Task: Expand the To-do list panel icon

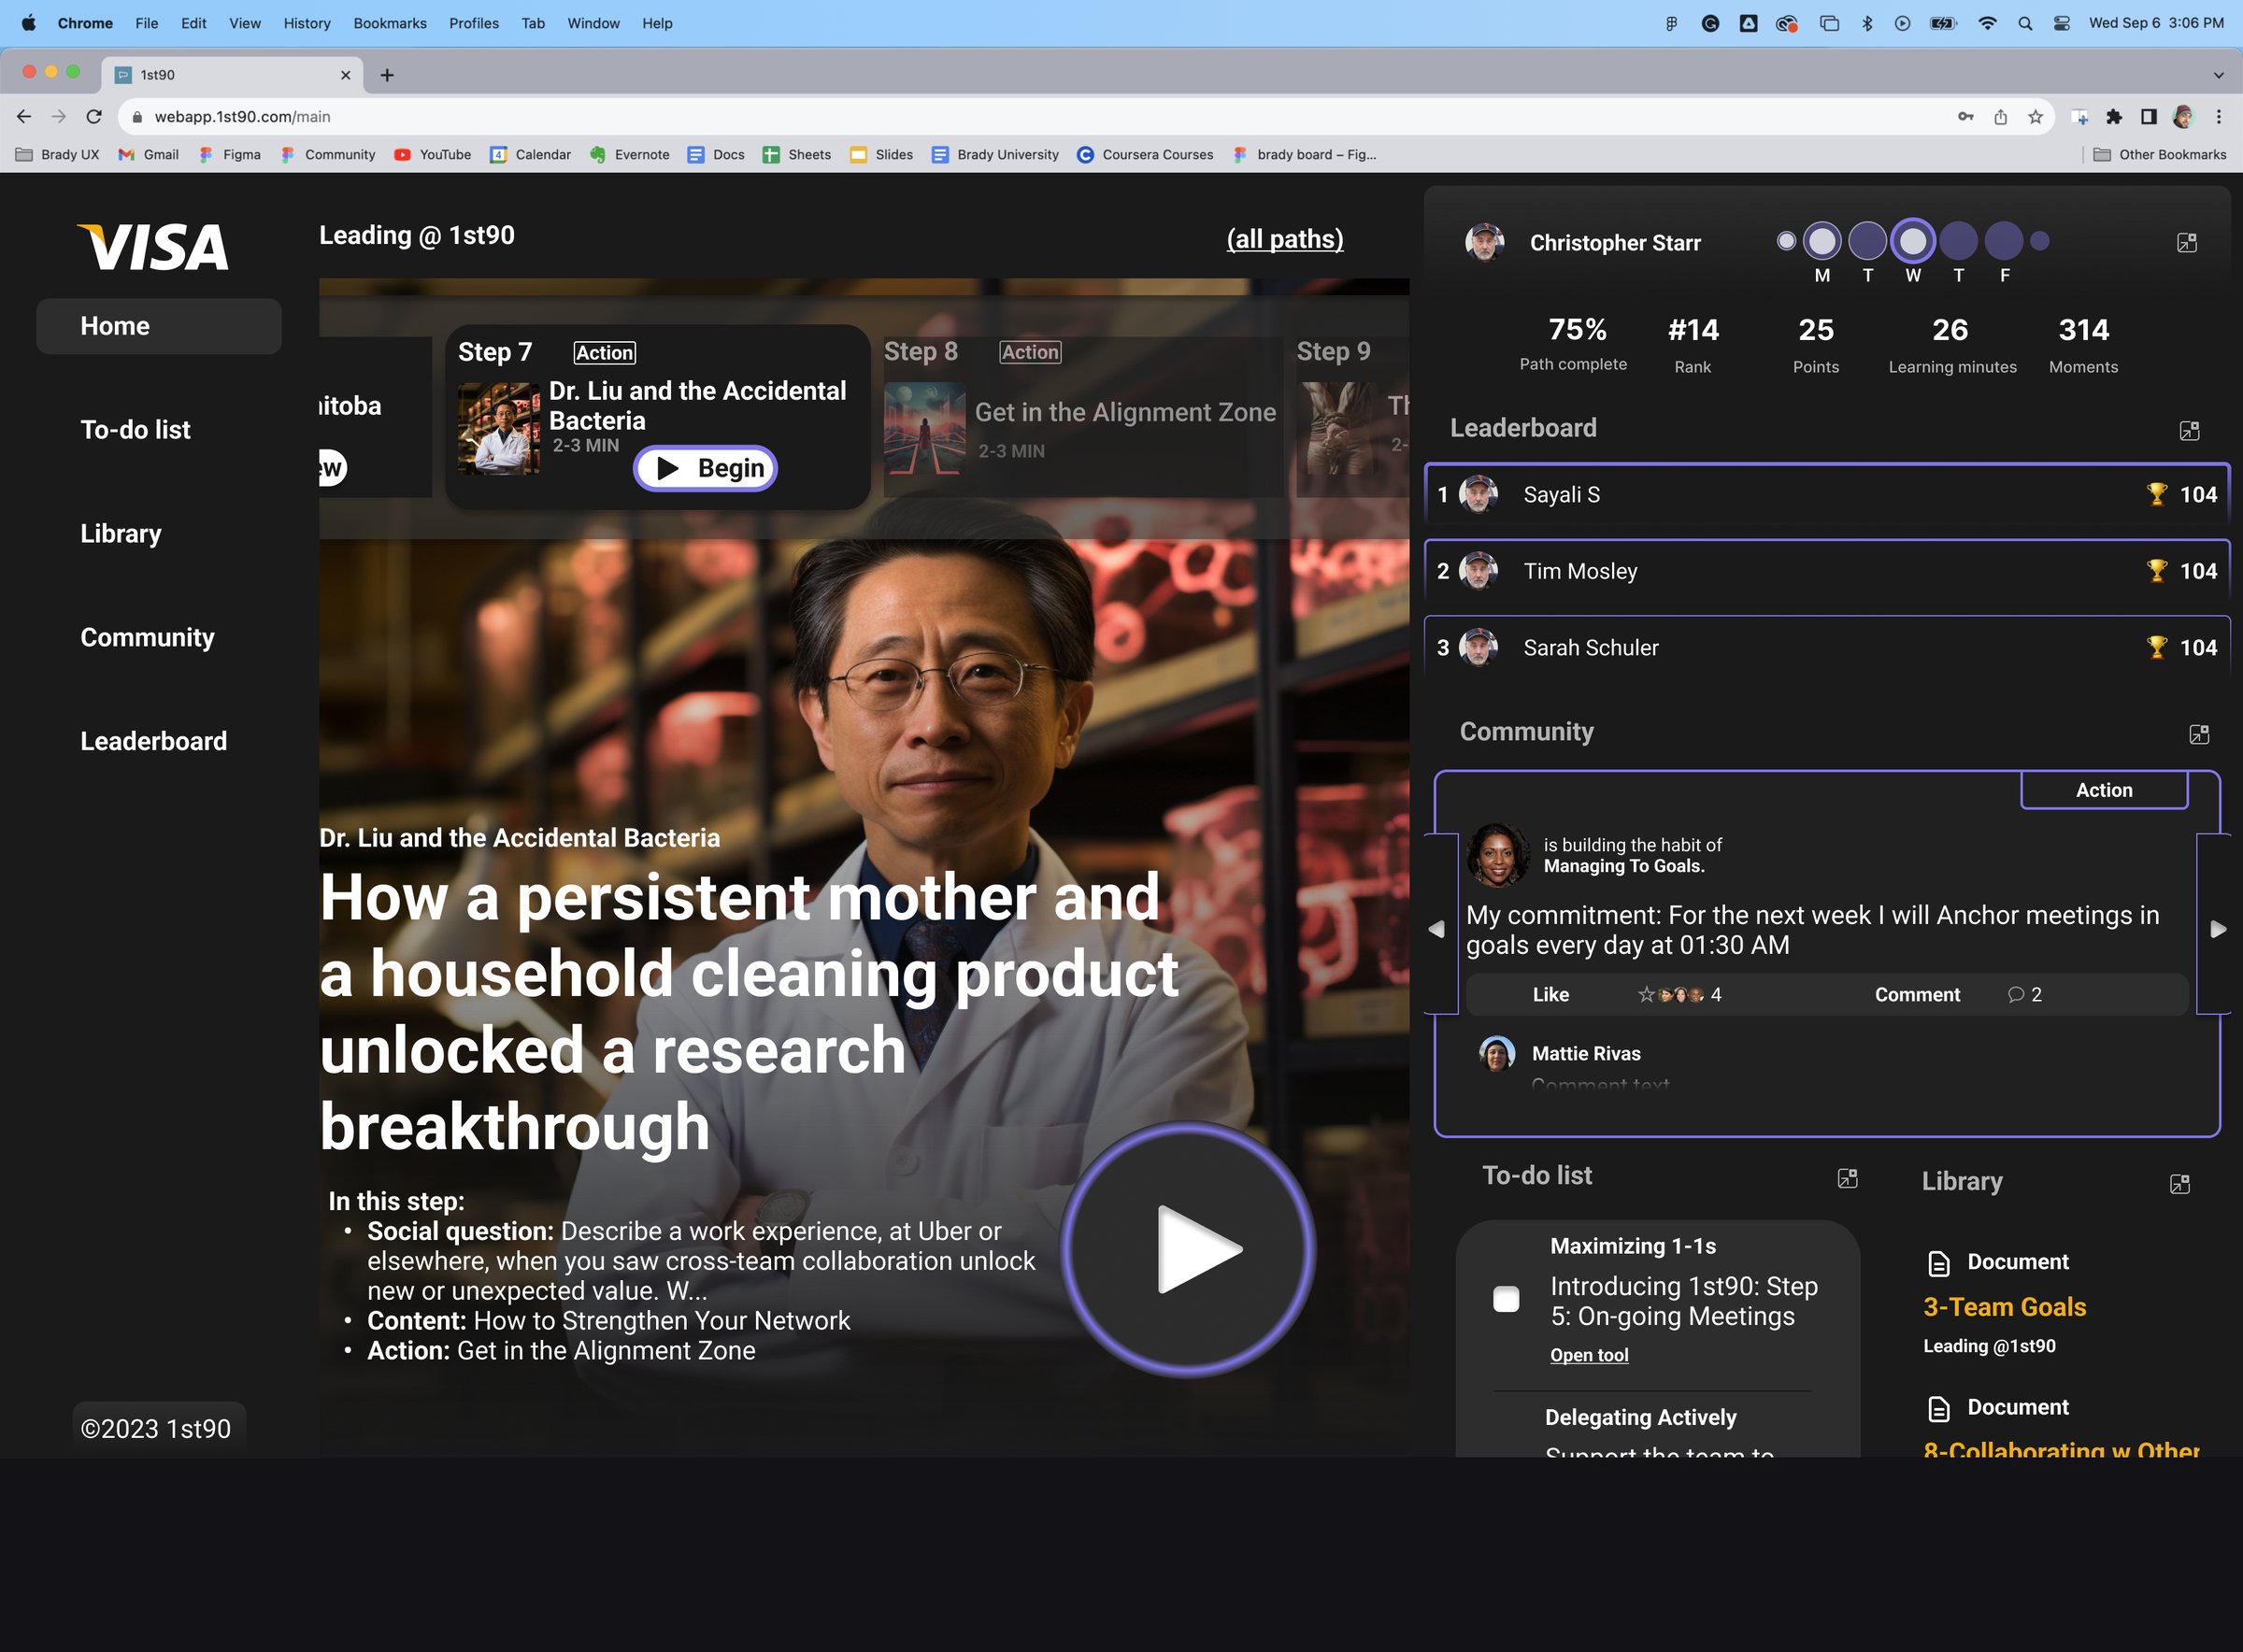Action: pyautogui.click(x=1847, y=1178)
